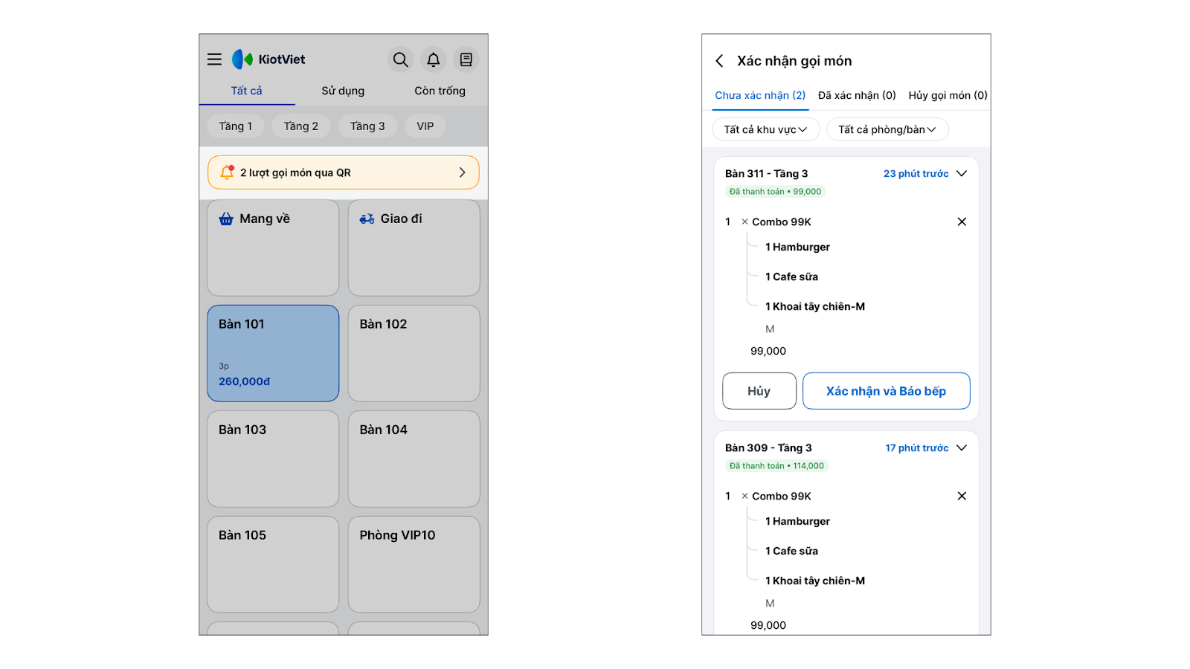Open the Giao đi delivery card

tap(414, 248)
